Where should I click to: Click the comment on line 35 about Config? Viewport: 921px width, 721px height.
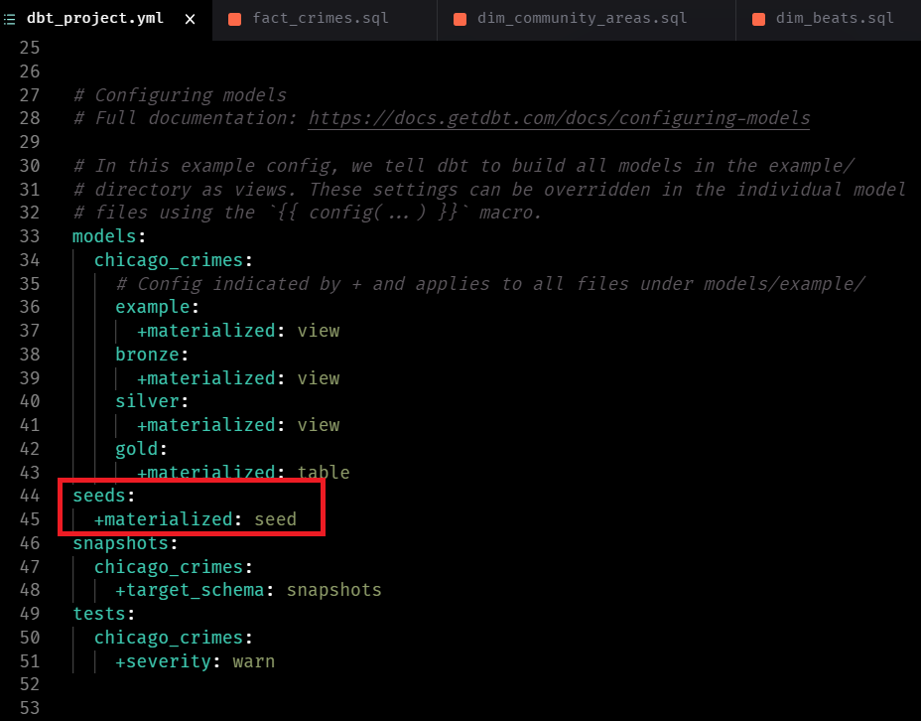pyautogui.click(x=490, y=284)
